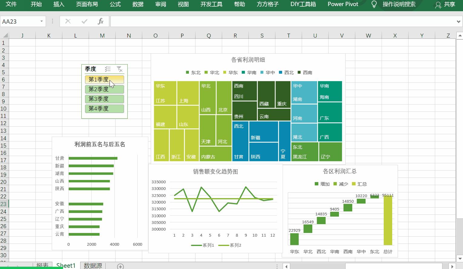
Task: Click into the formula bar input
Action: coord(283,22)
